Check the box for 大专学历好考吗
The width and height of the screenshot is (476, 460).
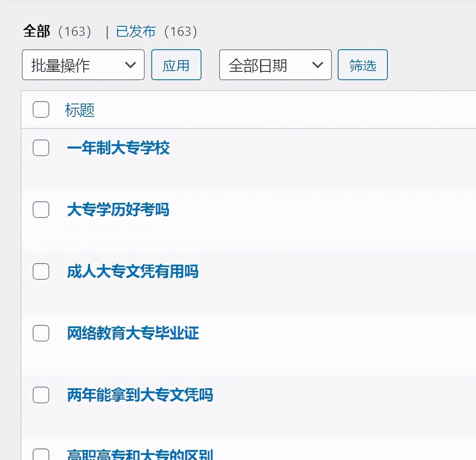point(41,210)
